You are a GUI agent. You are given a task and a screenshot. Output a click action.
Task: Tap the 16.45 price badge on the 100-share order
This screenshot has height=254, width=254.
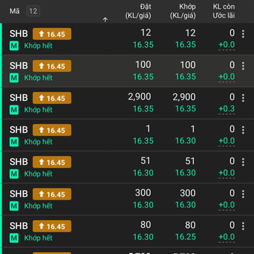(52, 66)
